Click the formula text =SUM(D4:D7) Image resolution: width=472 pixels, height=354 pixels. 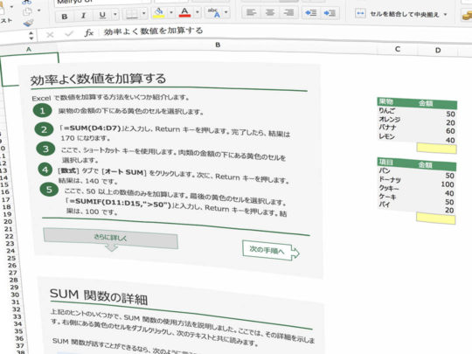click(x=92, y=128)
